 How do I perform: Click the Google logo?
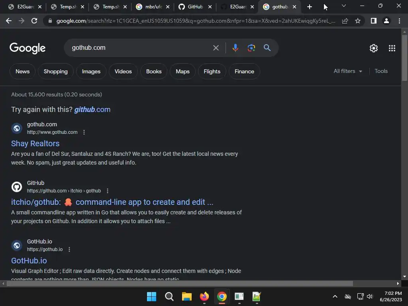pyautogui.click(x=27, y=48)
